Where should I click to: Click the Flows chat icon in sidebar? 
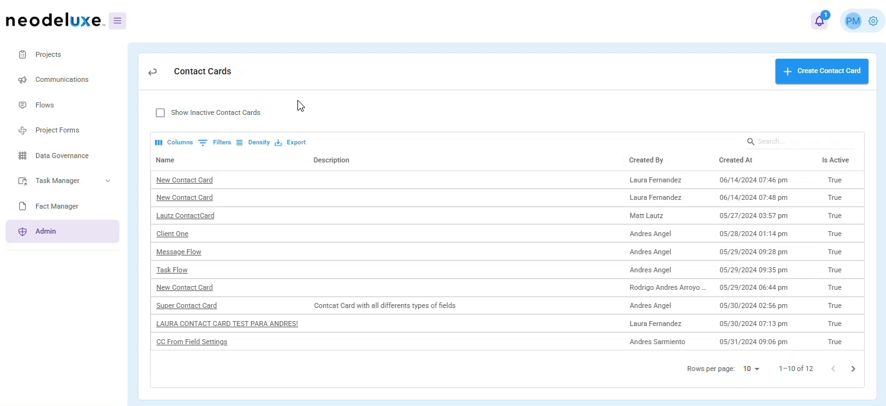[x=22, y=105]
